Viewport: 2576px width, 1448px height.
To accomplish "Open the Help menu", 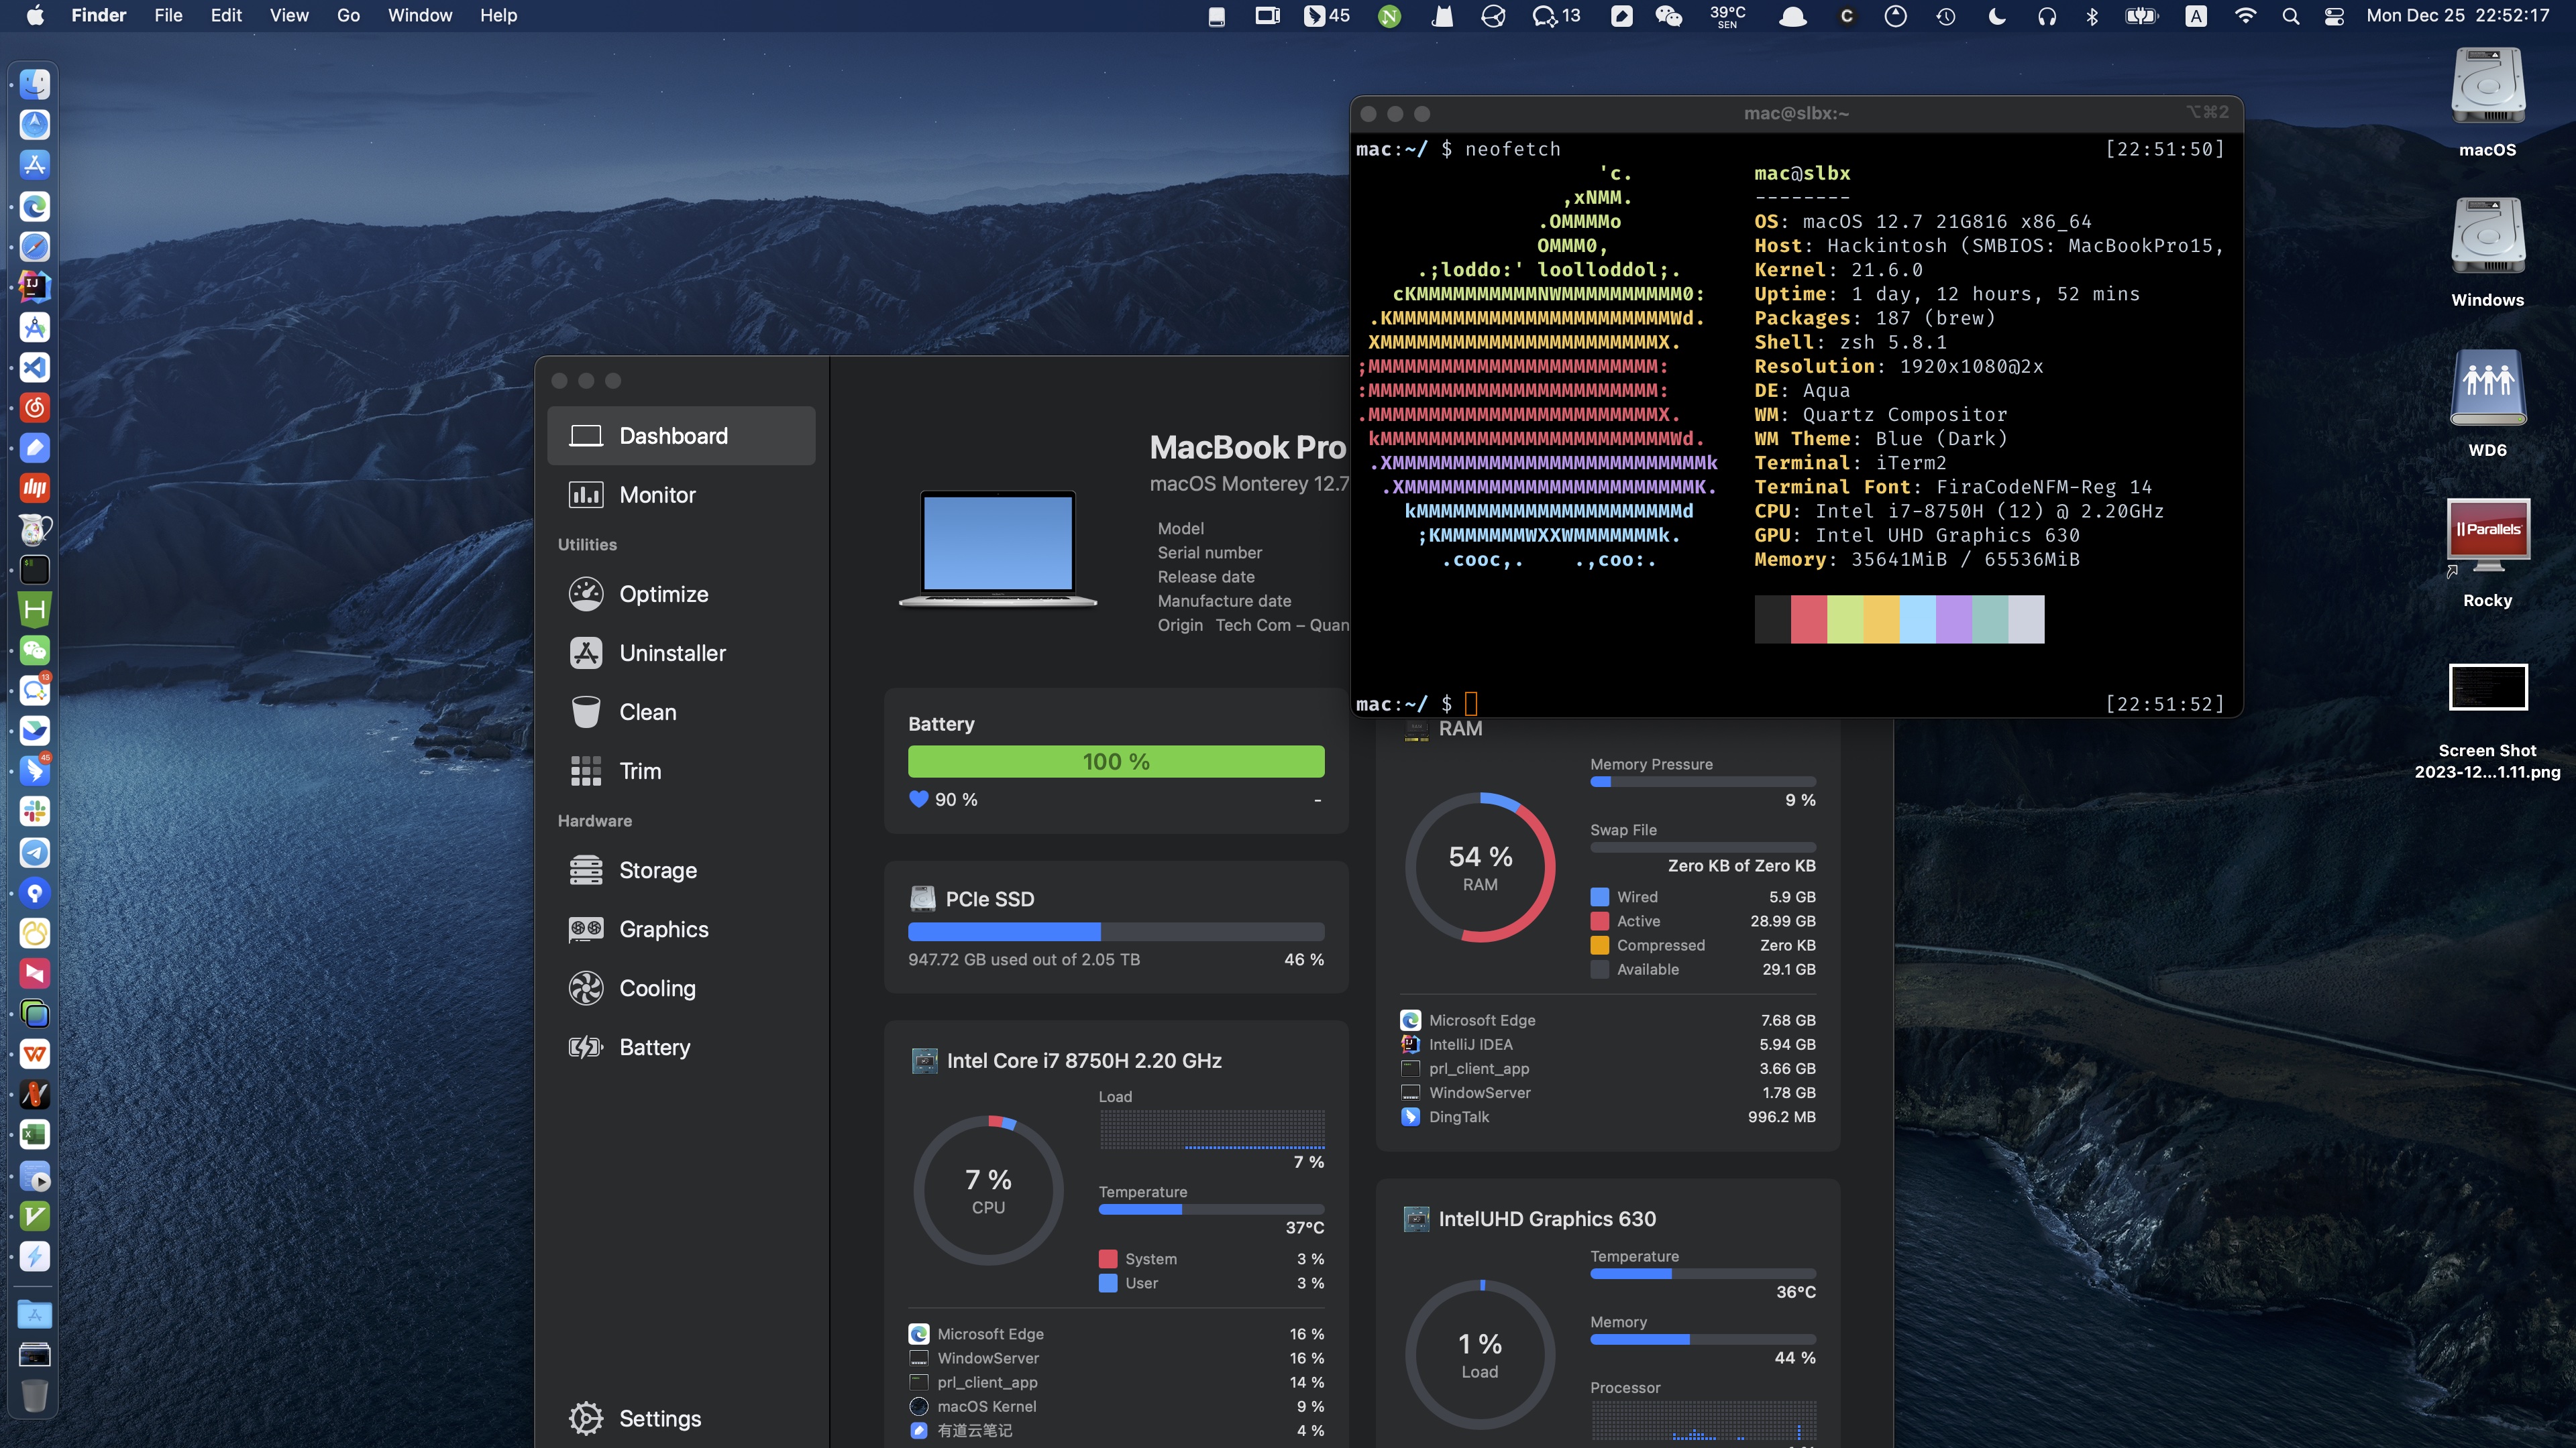I will point(498,15).
